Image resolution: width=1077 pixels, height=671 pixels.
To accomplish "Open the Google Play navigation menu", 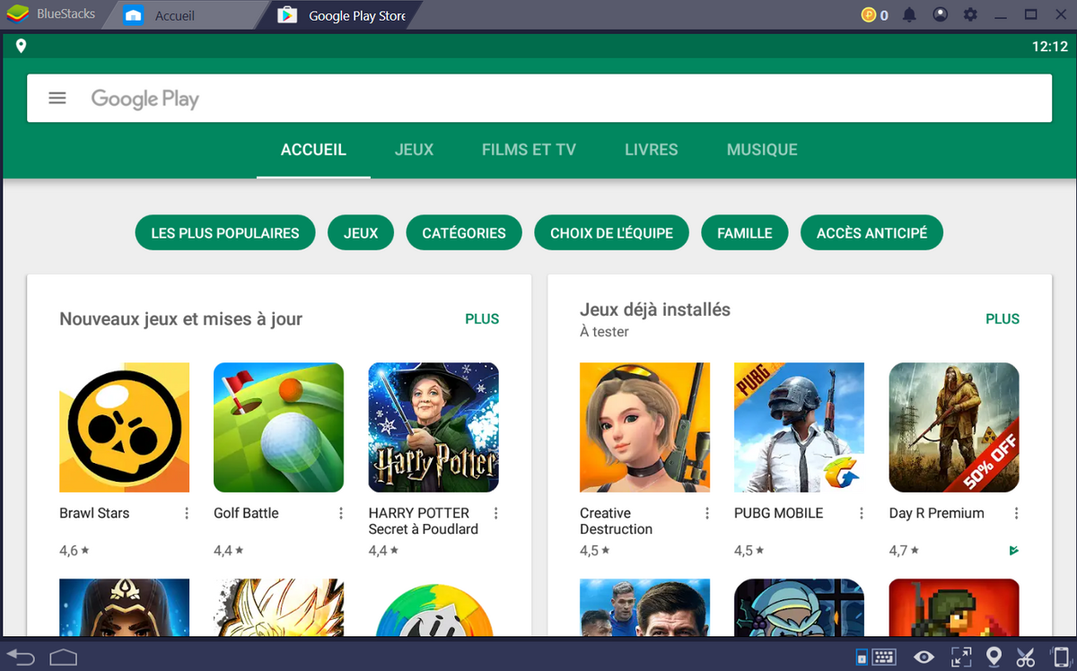I will [57, 98].
